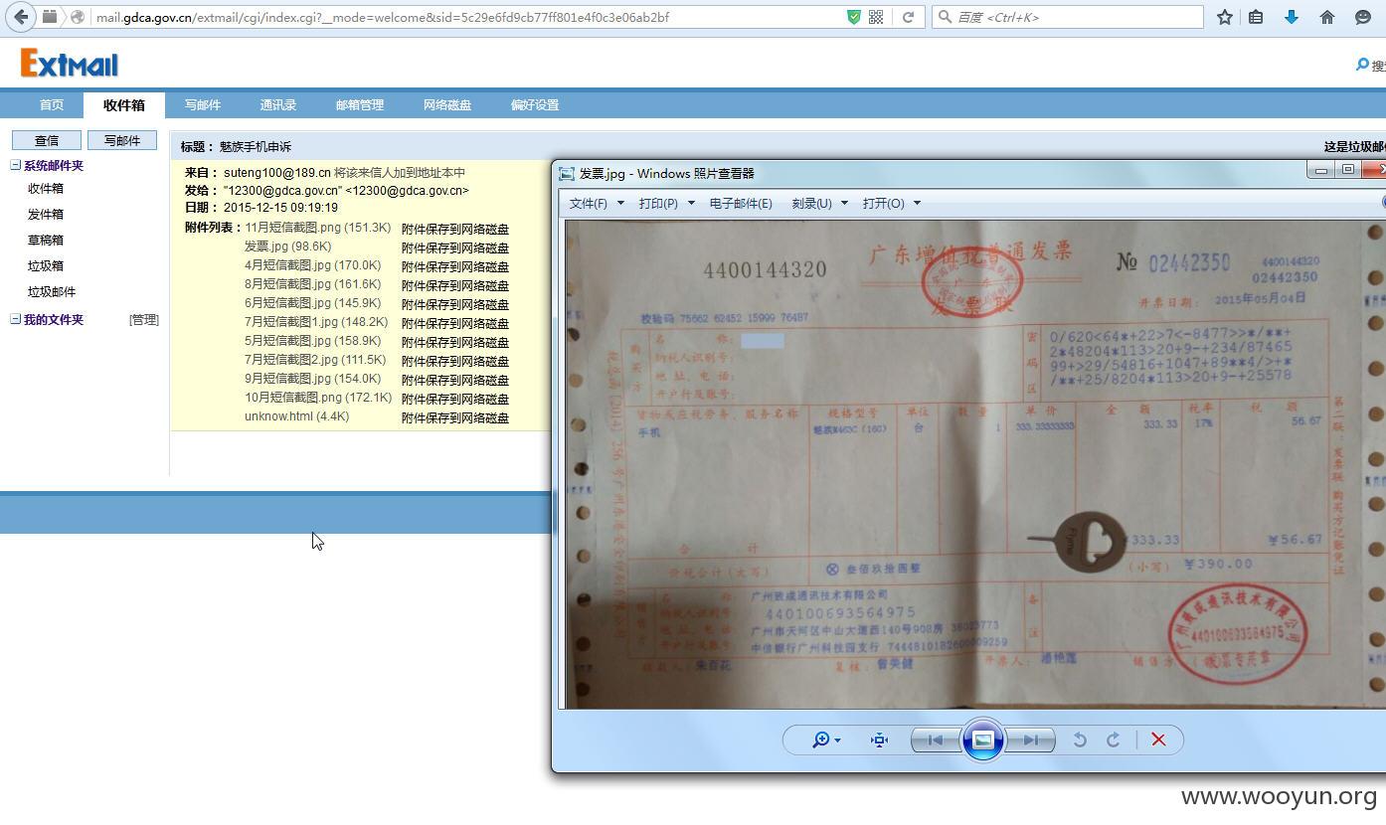The height and width of the screenshot is (825, 1386).
Task: Click the [管理] link
Action: 144,319
